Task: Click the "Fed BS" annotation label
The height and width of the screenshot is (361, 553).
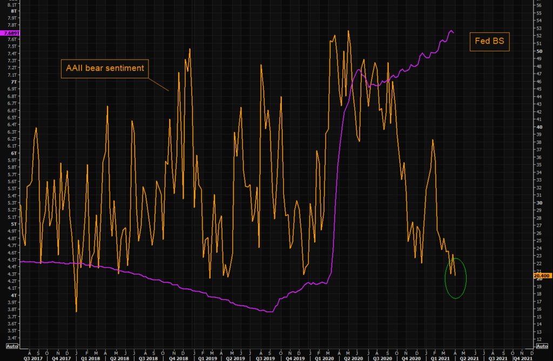Action: click(x=489, y=42)
